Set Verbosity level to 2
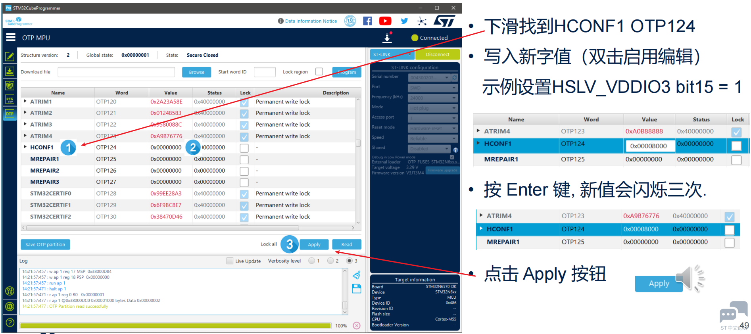The width and height of the screenshot is (751, 334). 330,261
